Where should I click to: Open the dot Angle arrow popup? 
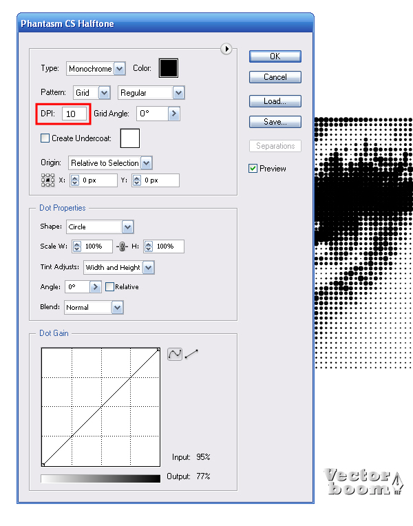96,287
